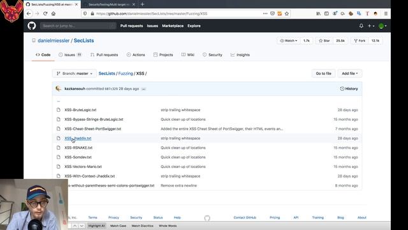Switch to the Code tab
Image resolution: width=408 pixels, height=230 pixels.
[x=43, y=55]
